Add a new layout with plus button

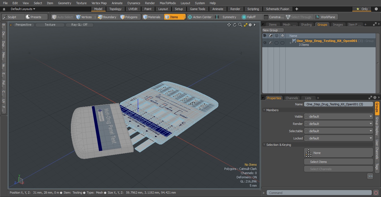click(x=297, y=9)
